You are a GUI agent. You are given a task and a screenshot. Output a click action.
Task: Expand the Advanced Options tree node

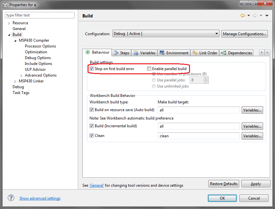pos(22,75)
